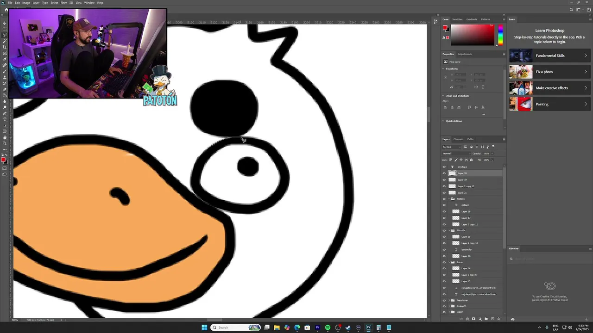
Task: Hide the Alexin group
Action: coord(444,312)
